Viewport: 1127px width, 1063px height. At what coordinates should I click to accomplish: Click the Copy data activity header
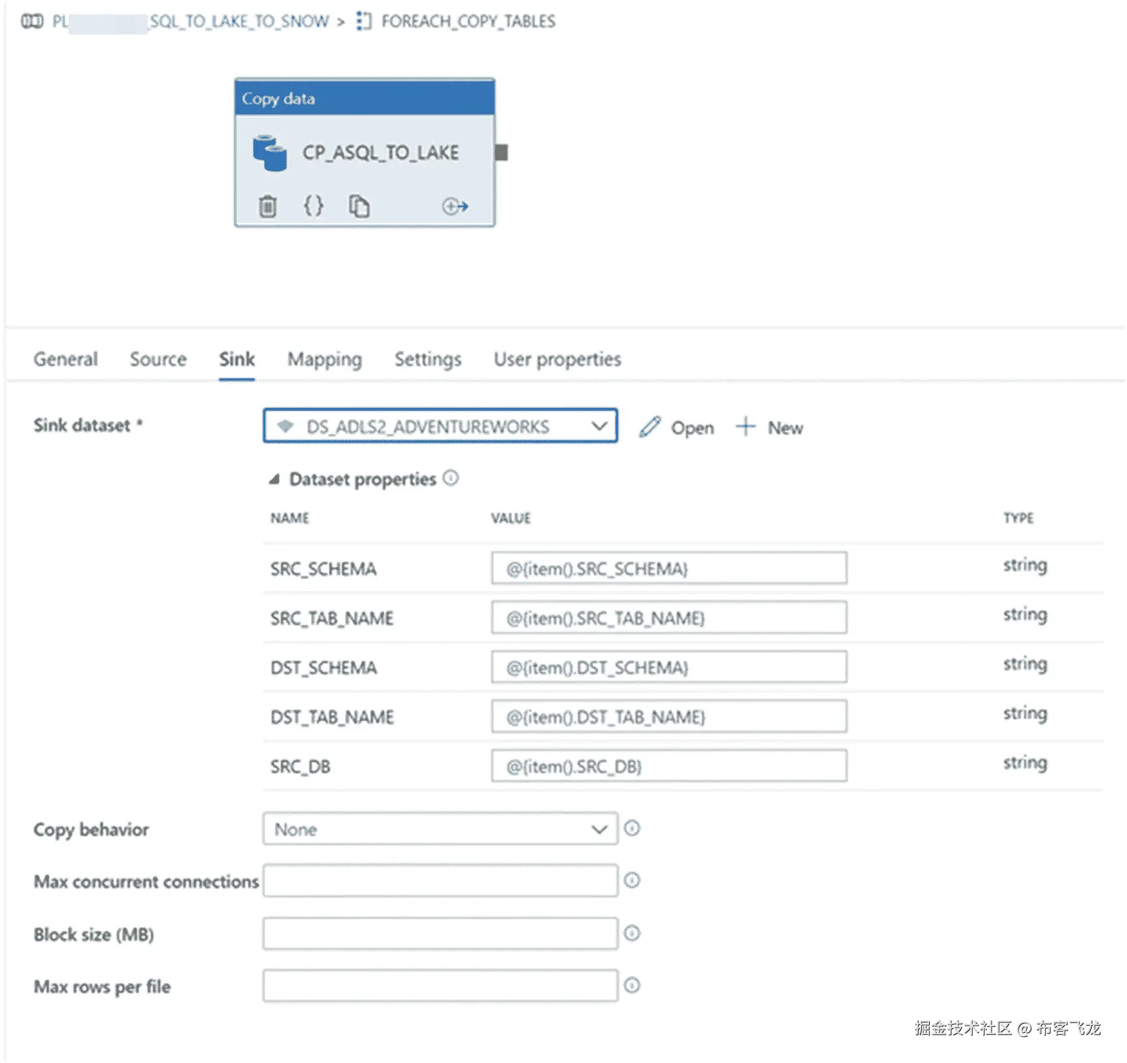365,98
